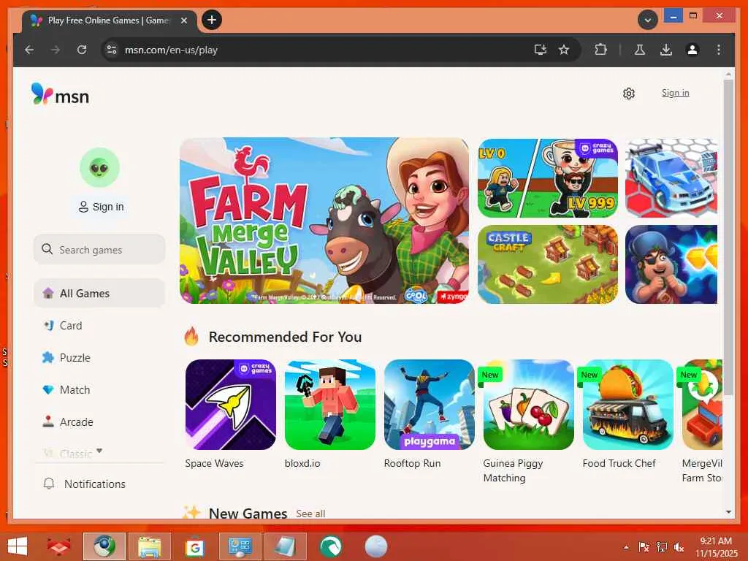This screenshot has width=748, height=561.
Task: Expand the category list chevron below Arcade
Action: coord(99,450)
